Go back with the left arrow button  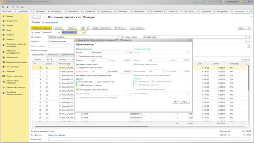(x=33, y=17)
